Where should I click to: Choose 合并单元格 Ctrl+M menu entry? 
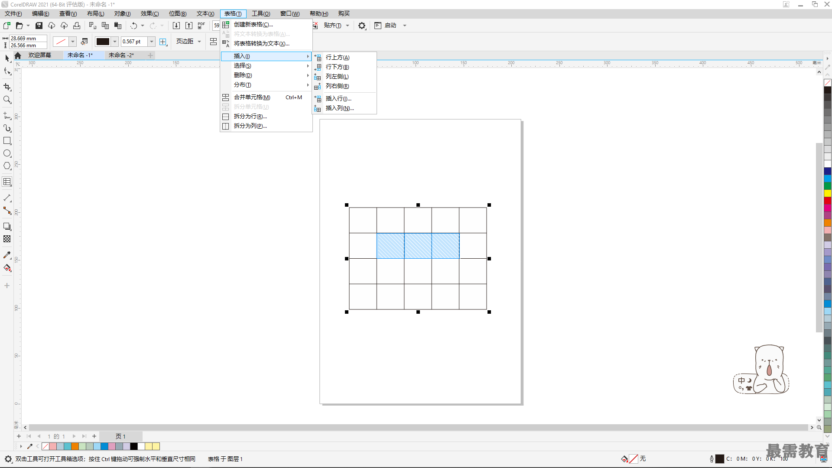(x=266, y=97)
